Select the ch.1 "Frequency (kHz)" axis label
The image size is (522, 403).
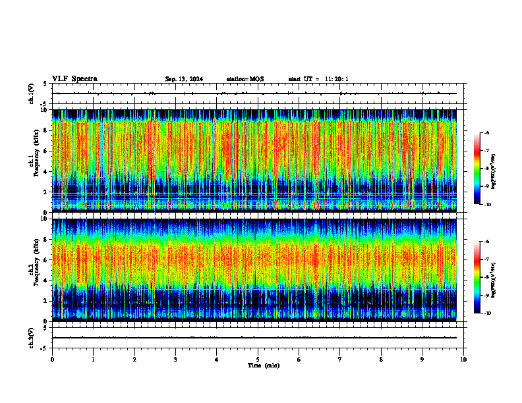36,153
